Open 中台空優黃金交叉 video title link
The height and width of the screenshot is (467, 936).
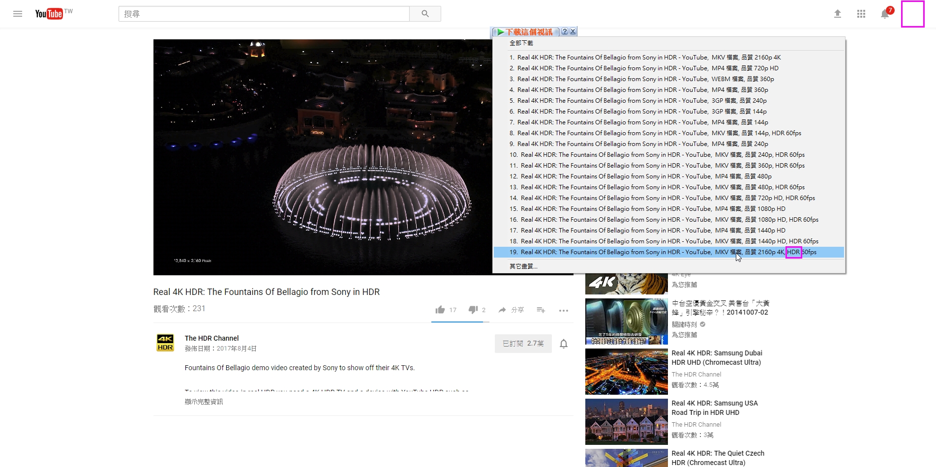point(721,308)
